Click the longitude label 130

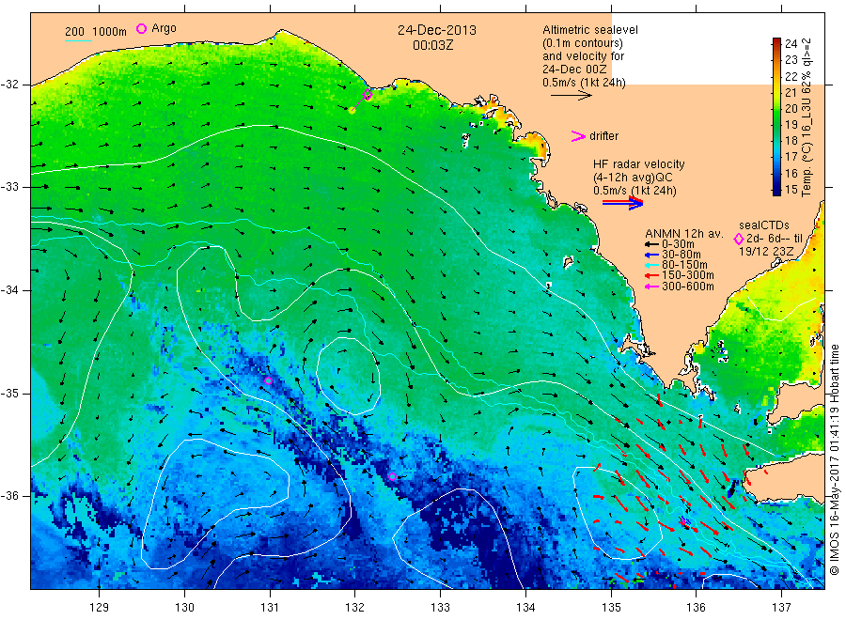click(184, 608)
